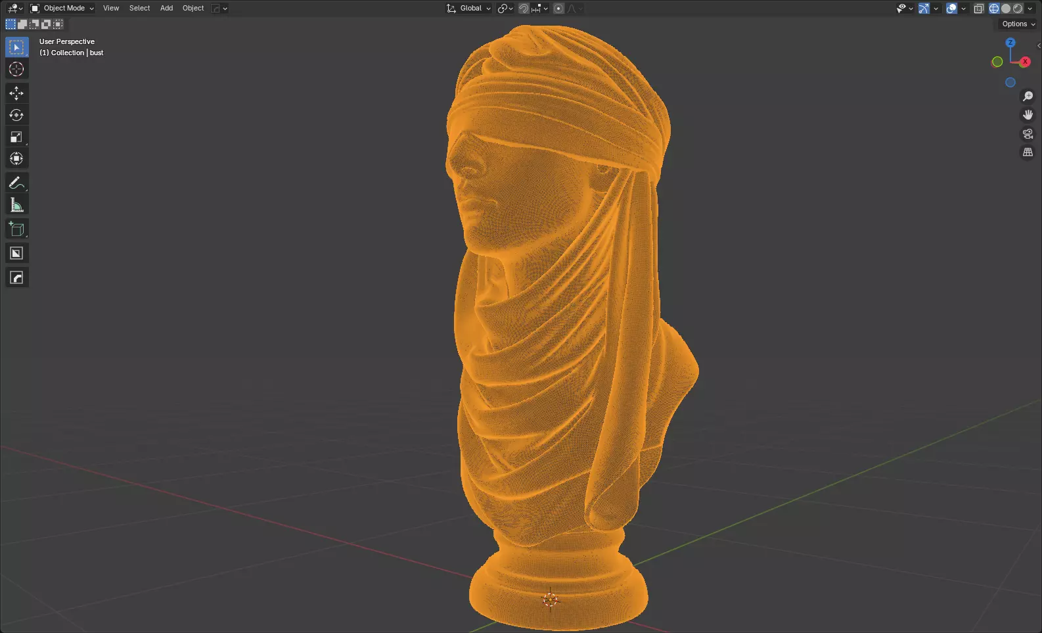Activate the Annotate tool
Image resolution: width=1042 pixels, height=633 pixels.
(x=16, y=183)
